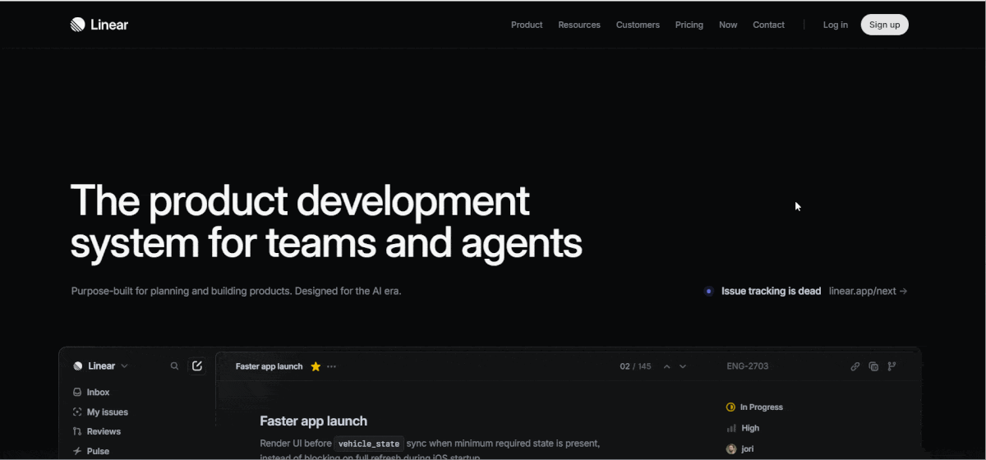
Task: Go to the Customers page
Action: pos(638,25)
